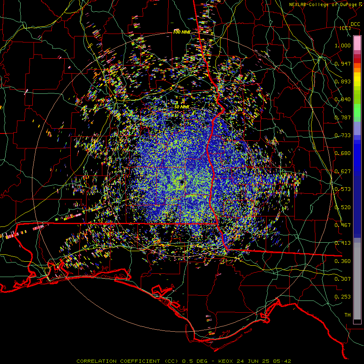364x364 pixels.
Task: Click the 0.733 legend value
Action: pos(343,135)
